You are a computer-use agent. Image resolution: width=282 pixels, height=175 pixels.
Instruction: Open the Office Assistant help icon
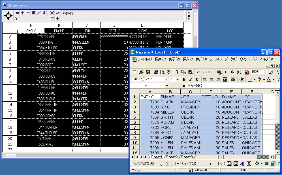pyautogui.click(x=270, y=72)
